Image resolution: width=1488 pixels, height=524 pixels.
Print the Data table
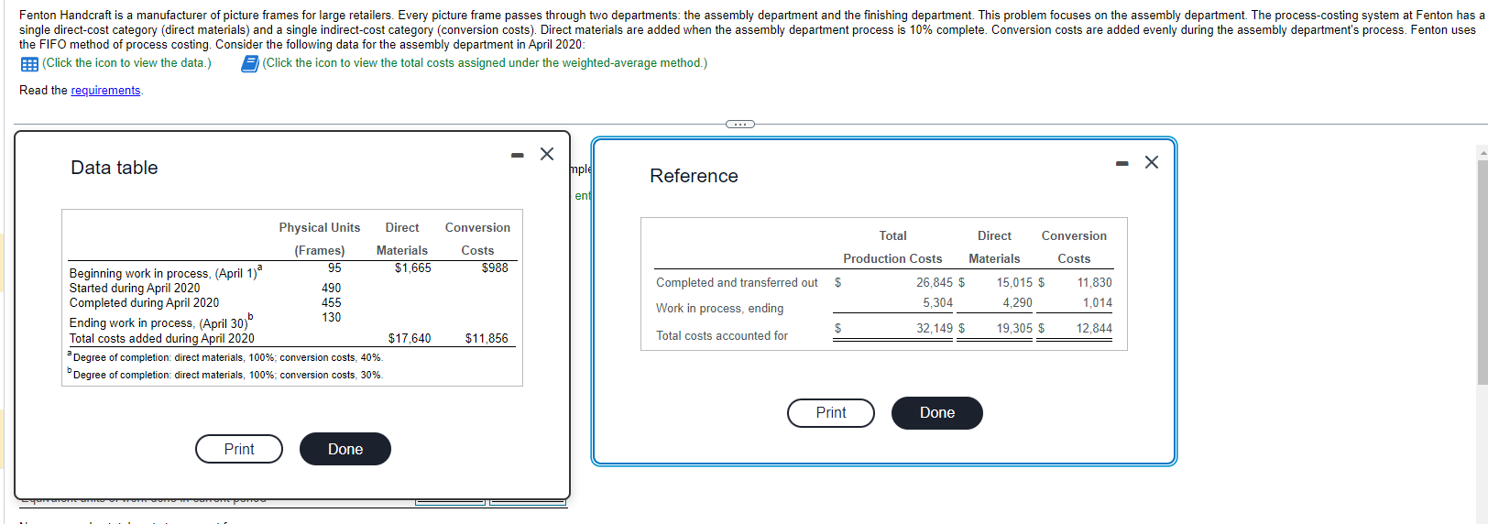[239, 449]
